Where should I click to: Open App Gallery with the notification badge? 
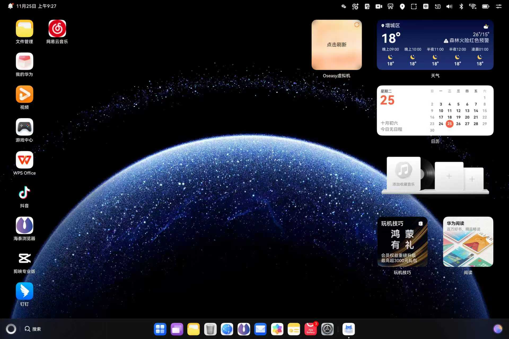pos(310,329)
